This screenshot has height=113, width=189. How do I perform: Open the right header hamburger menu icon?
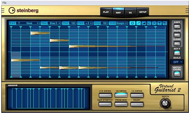pos(187,10)
